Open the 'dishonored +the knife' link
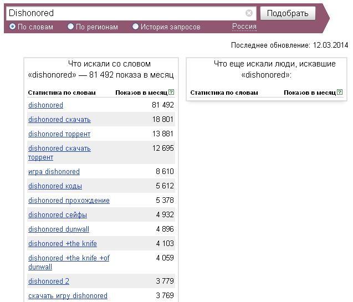353x302 pixels. click(63, 243)
